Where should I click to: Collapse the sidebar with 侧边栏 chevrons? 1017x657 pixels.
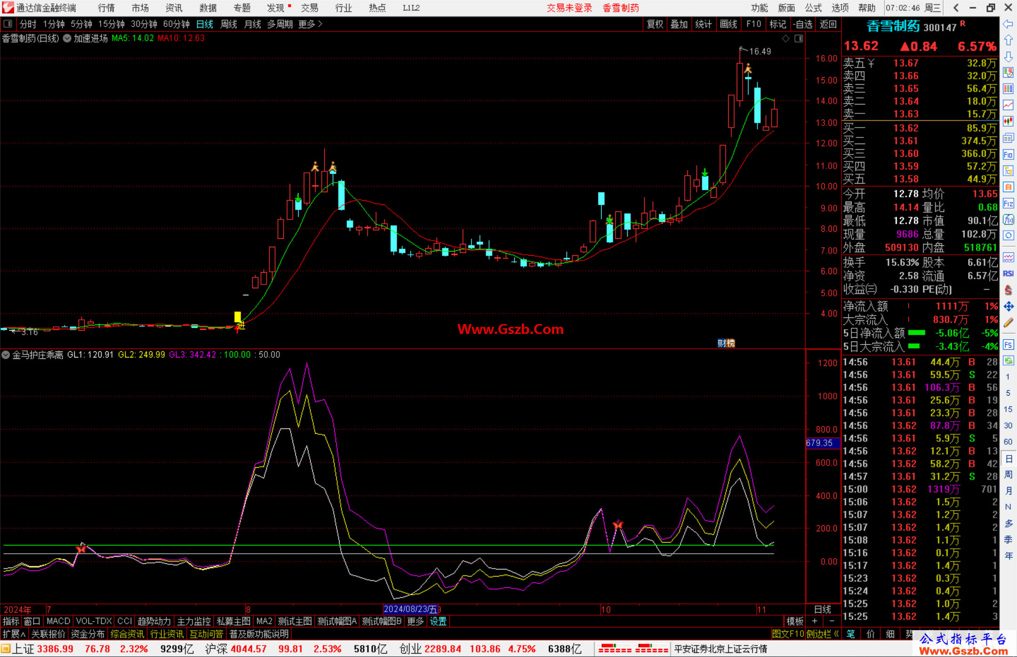[823, 634]
